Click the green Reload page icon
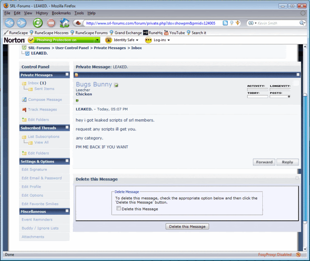Screen dimensions: 310x261 pos(38,23)
